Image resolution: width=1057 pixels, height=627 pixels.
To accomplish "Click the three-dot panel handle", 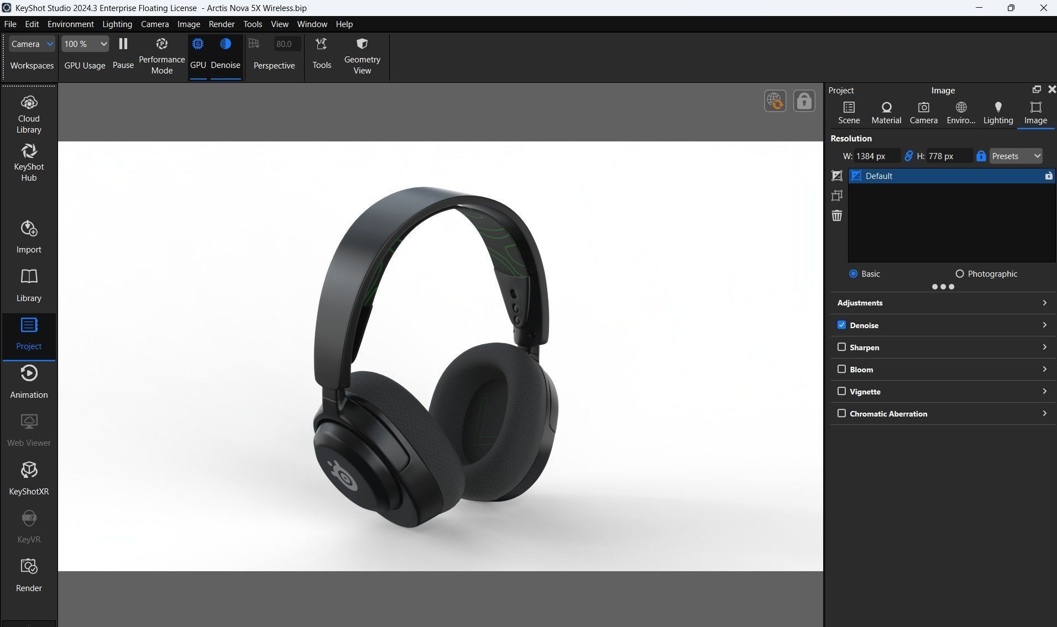I will [x=943, y=287].
